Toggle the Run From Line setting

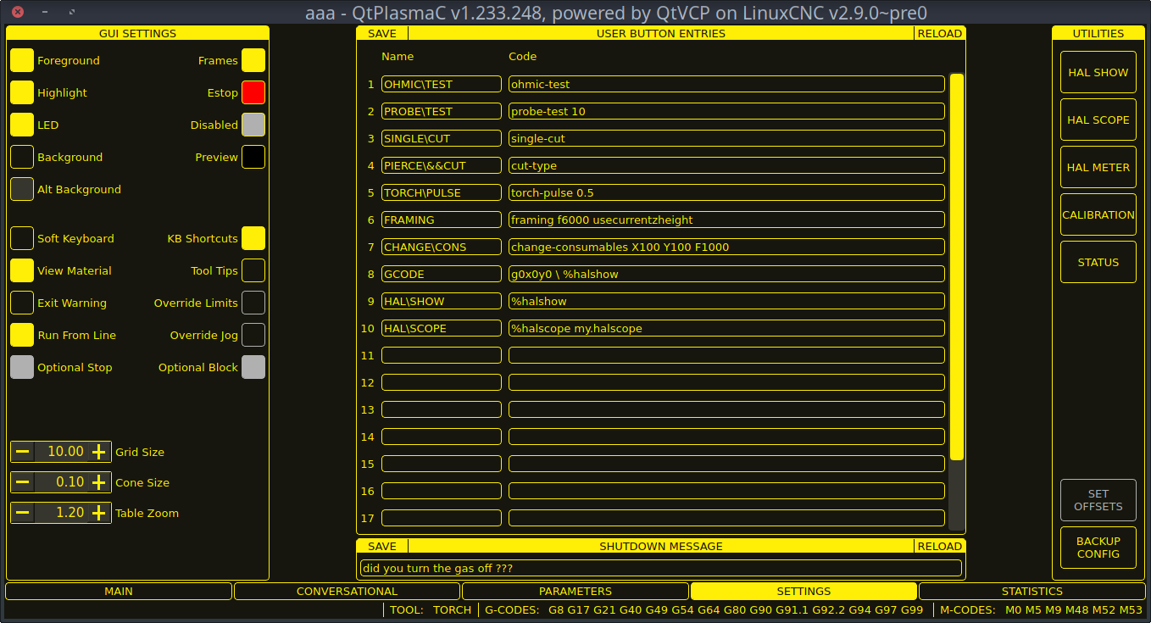pos(22,335)
